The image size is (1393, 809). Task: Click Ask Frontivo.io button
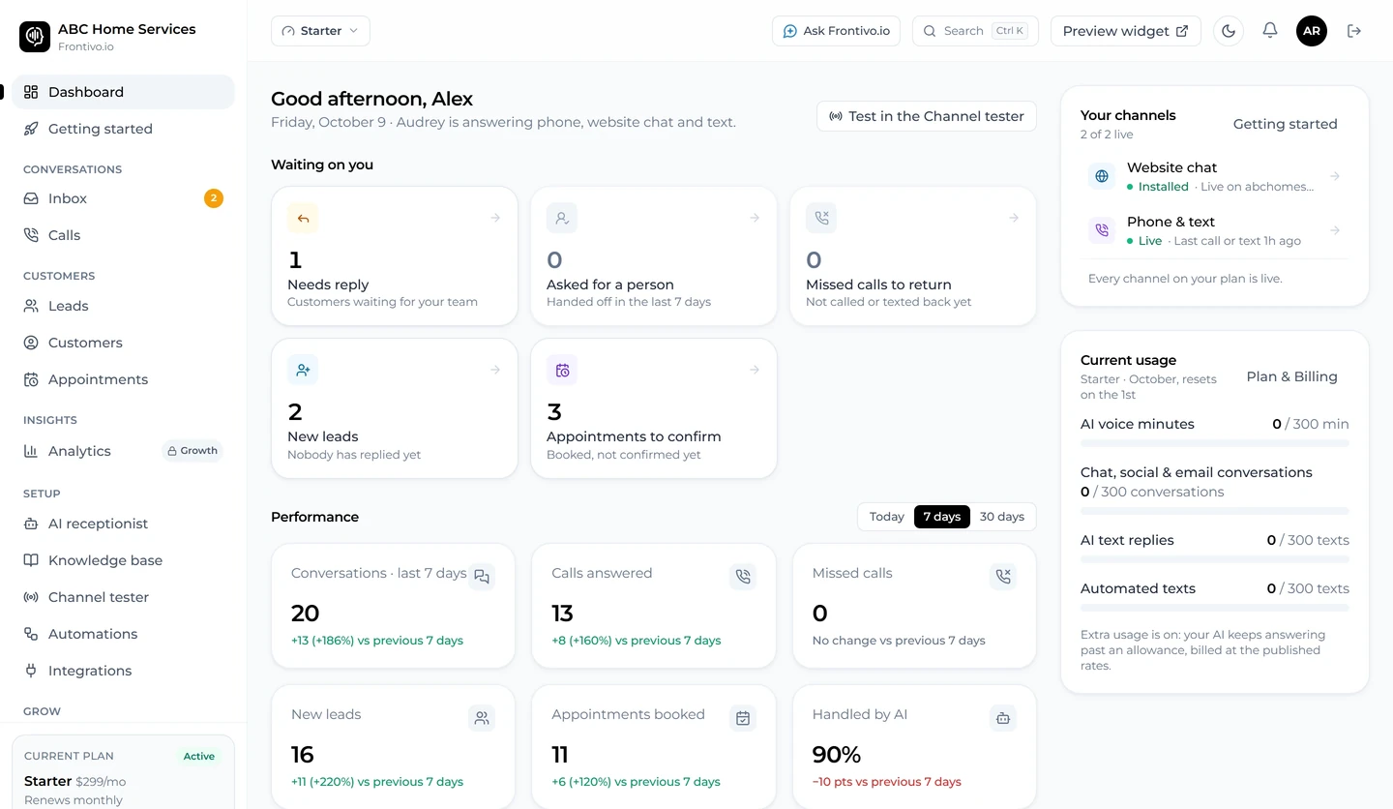(836, 31)
